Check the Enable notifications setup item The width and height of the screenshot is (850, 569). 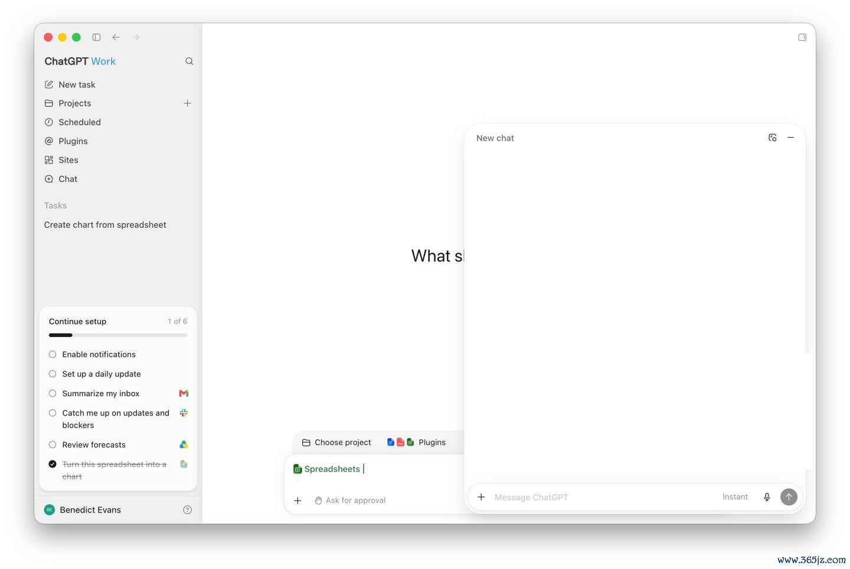click(53, 354)
